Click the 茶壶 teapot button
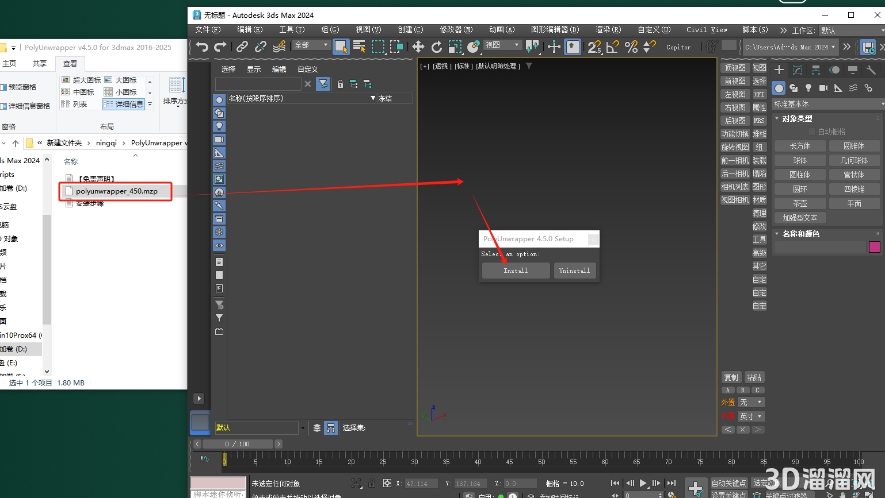885x498 pixels. pos(800,203)
